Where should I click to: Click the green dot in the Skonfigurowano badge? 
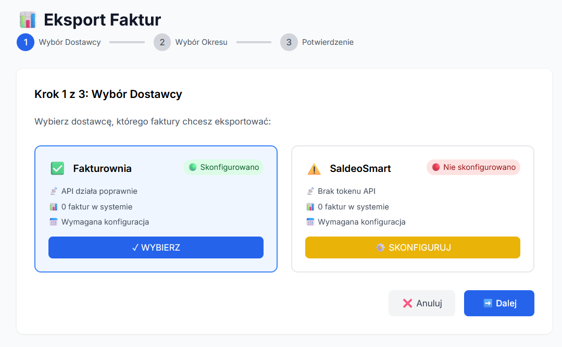coord(193,167)
